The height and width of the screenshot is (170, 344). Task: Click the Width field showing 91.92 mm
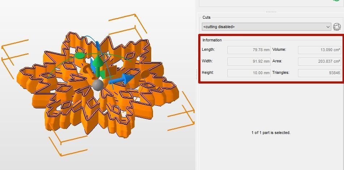tap(249, 61)
